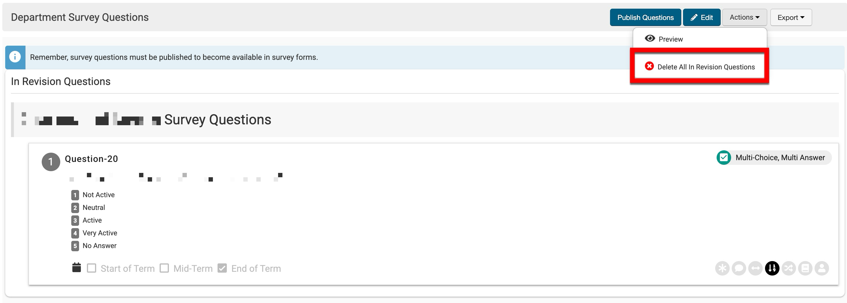This screenshot has width=847, height=303.
Task: Click the shuffle randomize icon
Action: click(788, 268)
